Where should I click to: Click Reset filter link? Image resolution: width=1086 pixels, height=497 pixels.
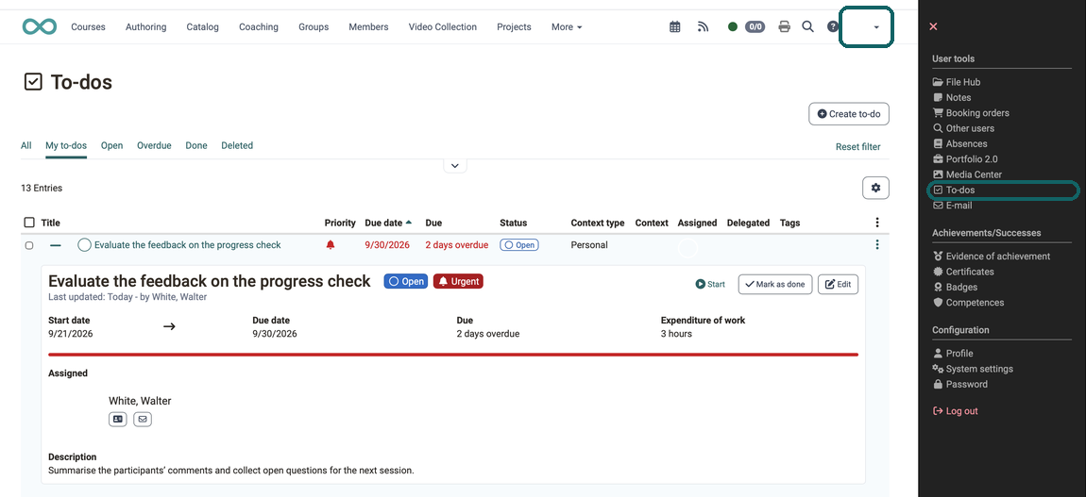click(858, 146)
